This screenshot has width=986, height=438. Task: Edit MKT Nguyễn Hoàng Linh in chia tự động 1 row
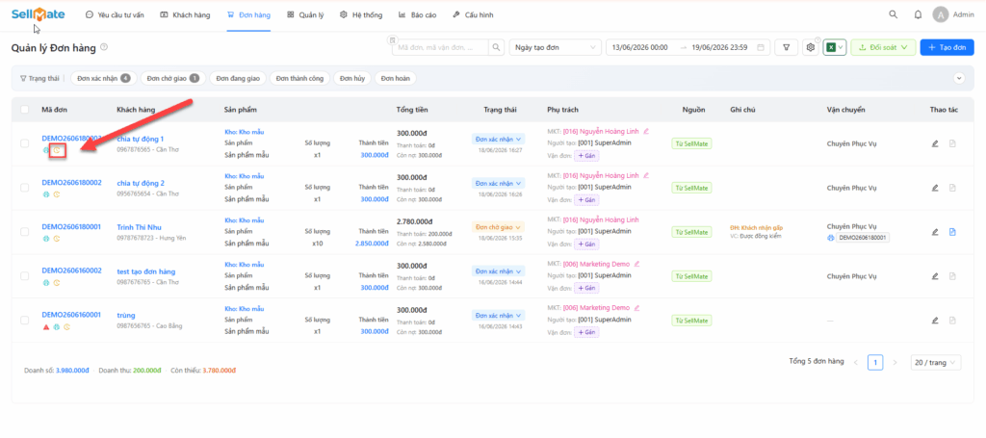pos(646,131)
